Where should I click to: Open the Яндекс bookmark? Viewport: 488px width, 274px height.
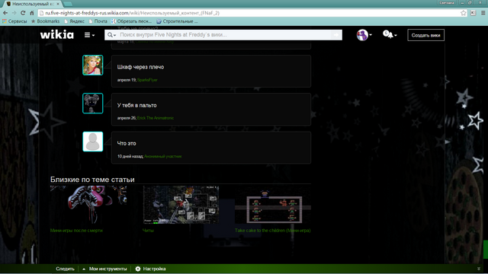(74, 21)
